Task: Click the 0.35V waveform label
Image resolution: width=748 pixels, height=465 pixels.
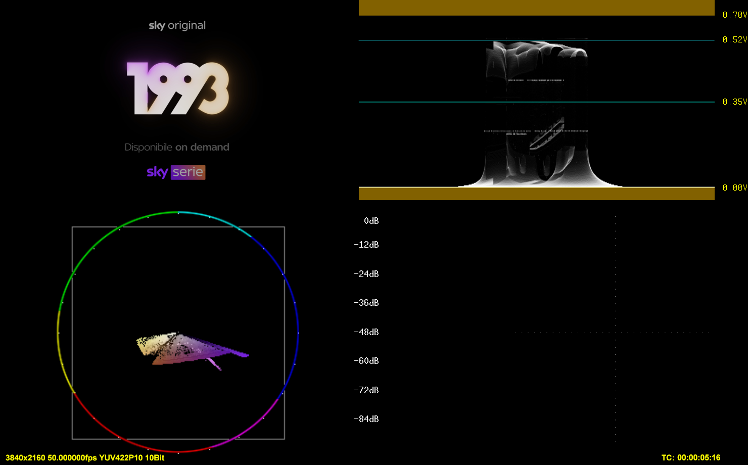Action: (735, 102)
